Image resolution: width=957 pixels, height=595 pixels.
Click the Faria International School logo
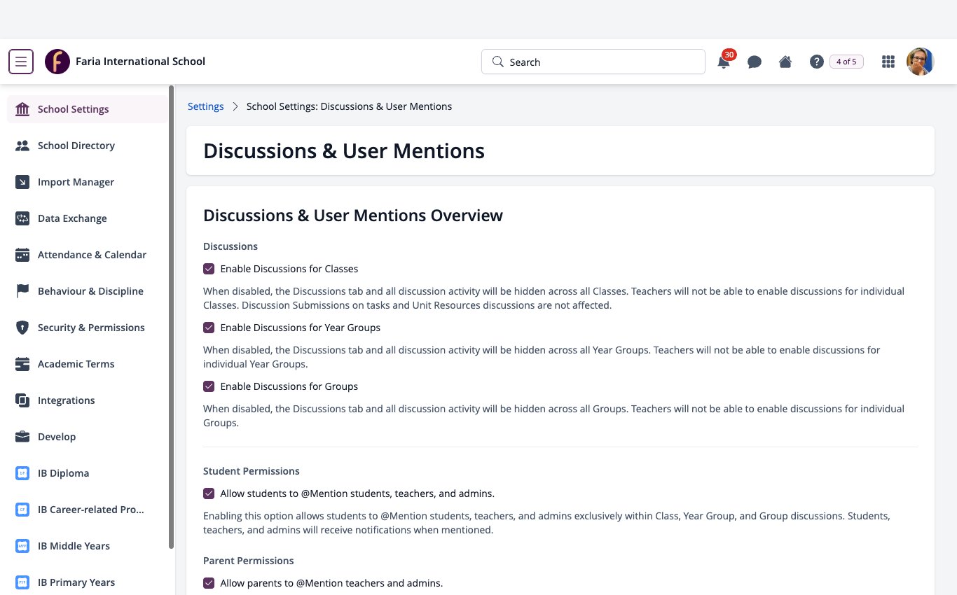(57, 62)
